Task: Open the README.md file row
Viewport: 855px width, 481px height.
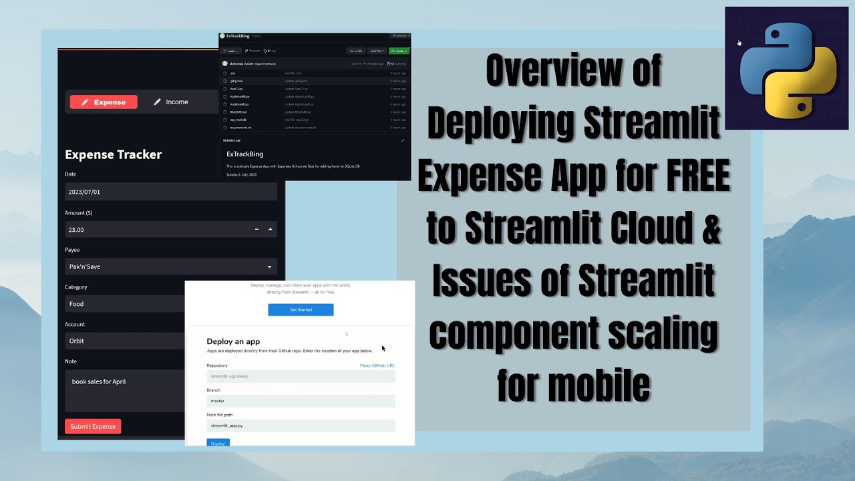Action: click(x=315, y=112)
